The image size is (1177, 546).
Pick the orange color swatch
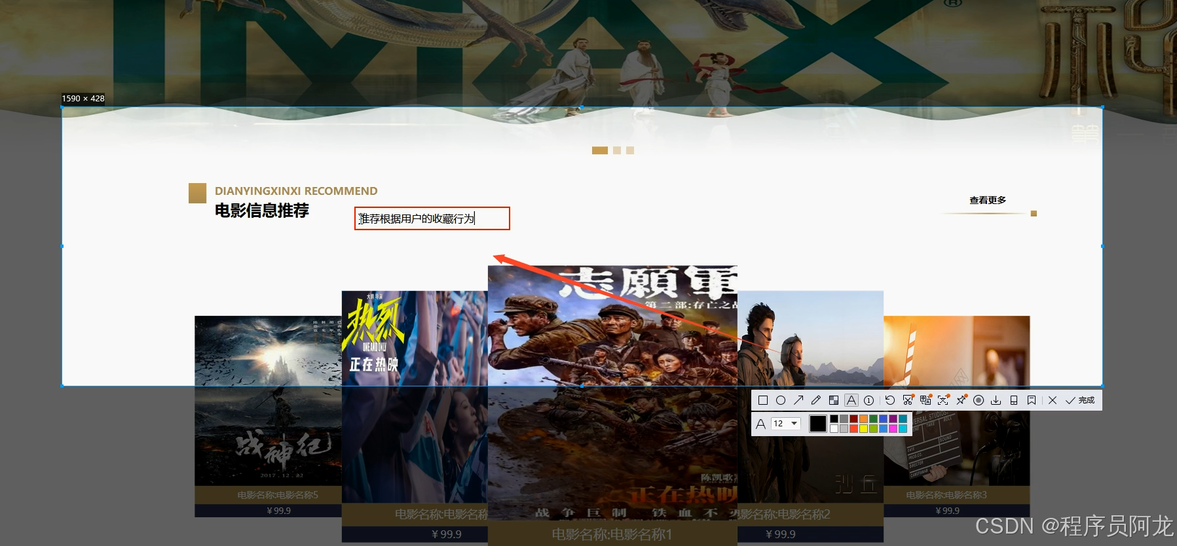[x=863, y=418]
